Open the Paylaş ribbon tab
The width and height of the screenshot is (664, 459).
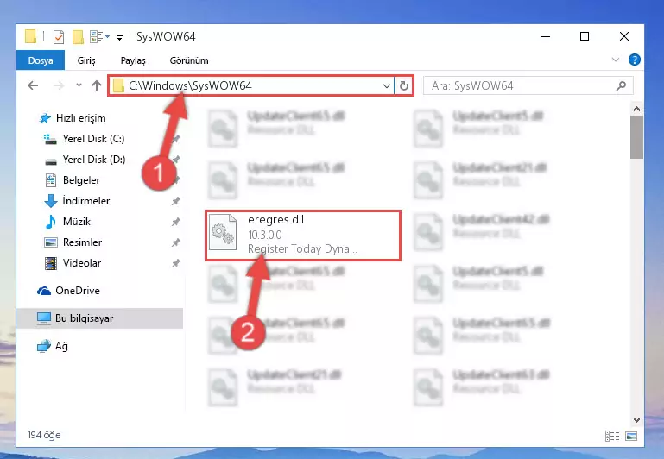click(133, 60)
